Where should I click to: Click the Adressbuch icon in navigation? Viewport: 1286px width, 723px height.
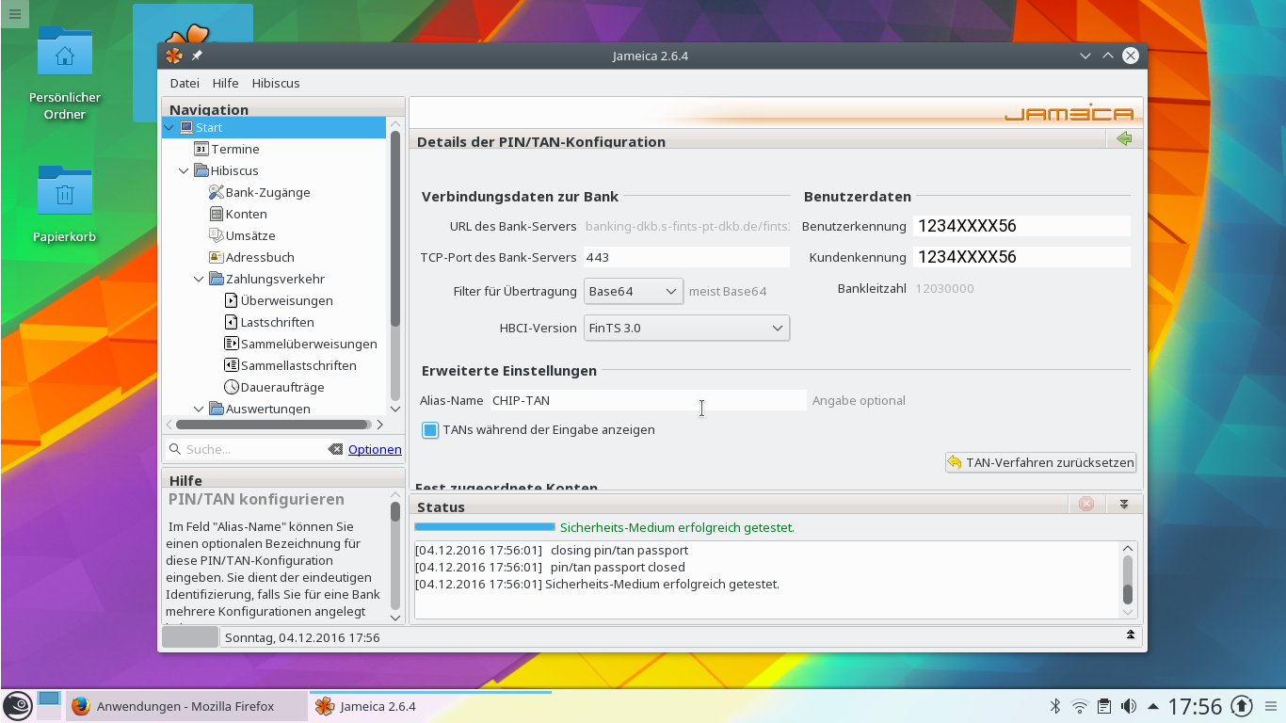tap(217, 257)
